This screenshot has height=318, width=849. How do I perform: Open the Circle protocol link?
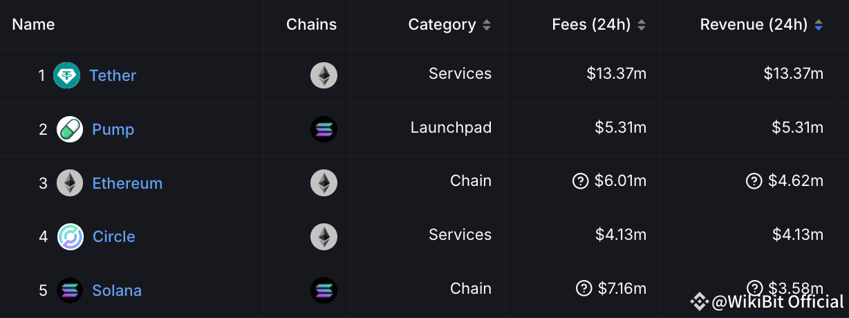[114, 236]
